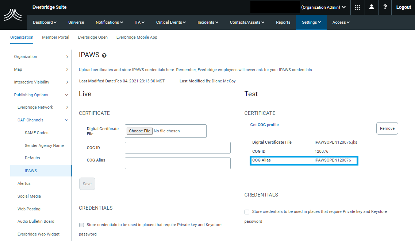Open Sender Agency Name in the sidebar
Image resolution: width=415 pixels, height=241 pixels.
pyautogui.click(x=44, y=145)
